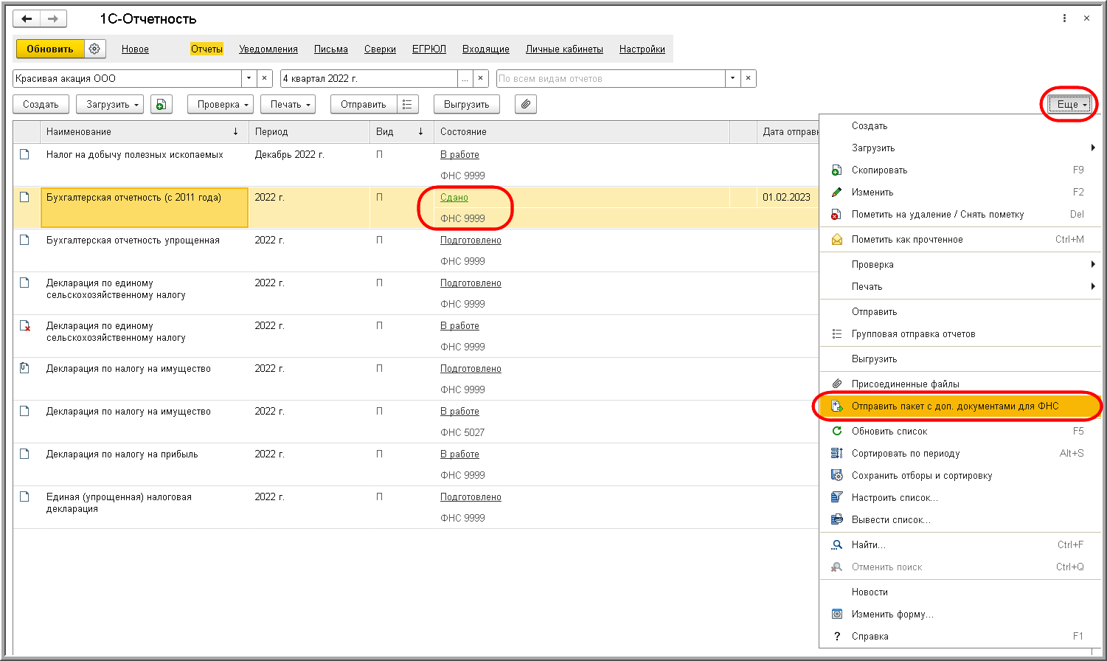Click the Выгрузить toolbar button
The width and height of the screenshot is (1107, 661).
(467, 105)
